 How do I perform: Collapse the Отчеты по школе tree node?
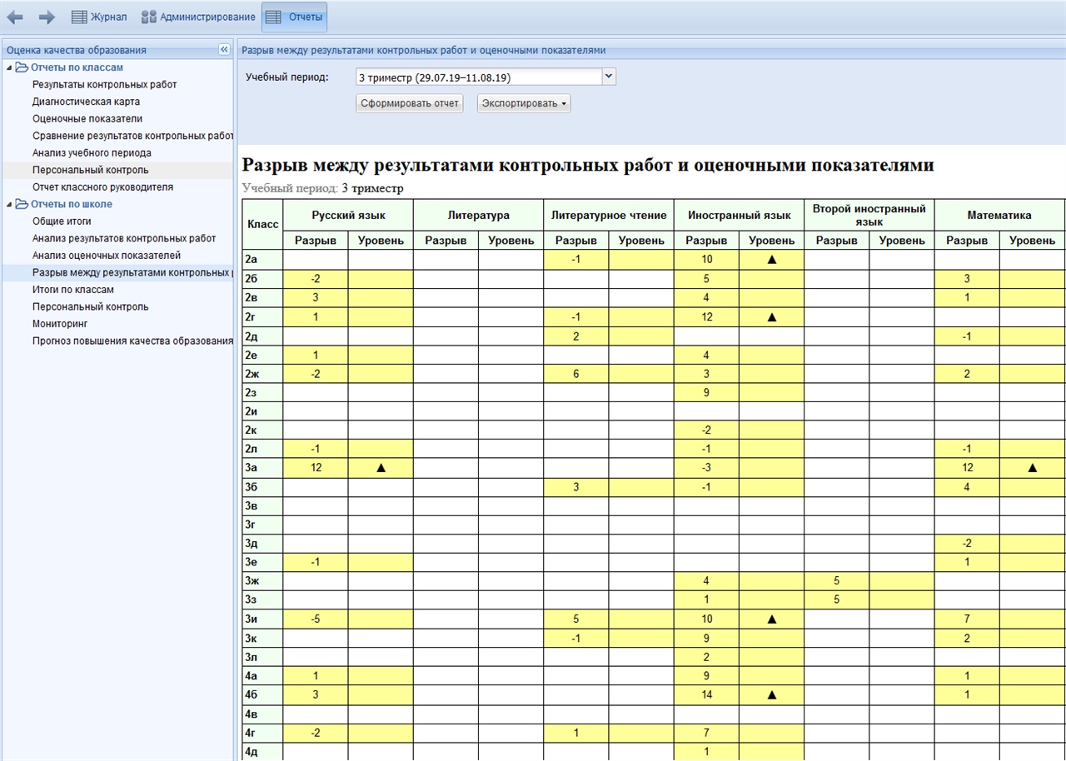click(x=10, y=205)
